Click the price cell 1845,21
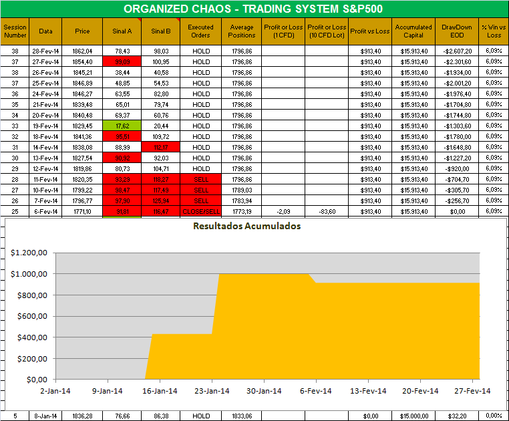This screenshot has height=421, width=509. [82, 72]
